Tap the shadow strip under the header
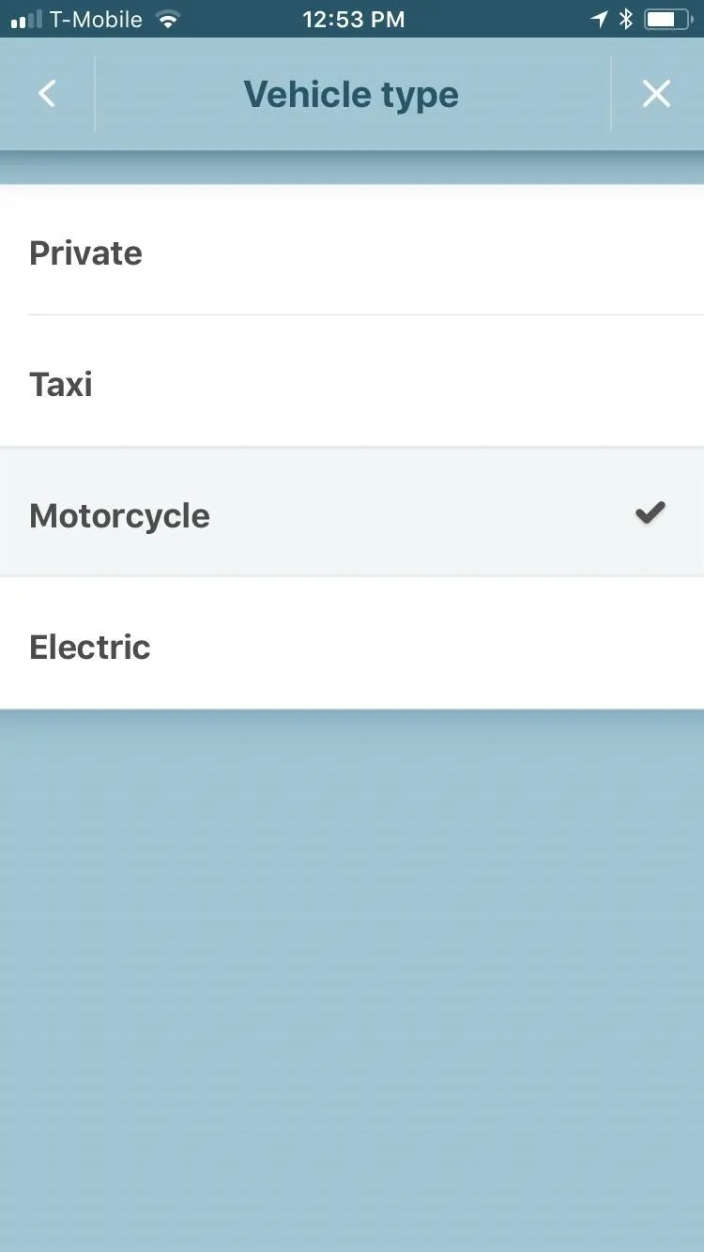This screenshot has width=704, height=1252. point(352,167)
